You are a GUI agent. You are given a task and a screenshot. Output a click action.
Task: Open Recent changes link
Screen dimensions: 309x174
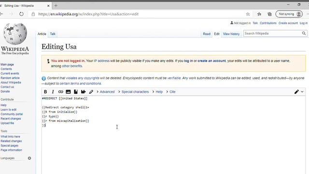point(11,118)
